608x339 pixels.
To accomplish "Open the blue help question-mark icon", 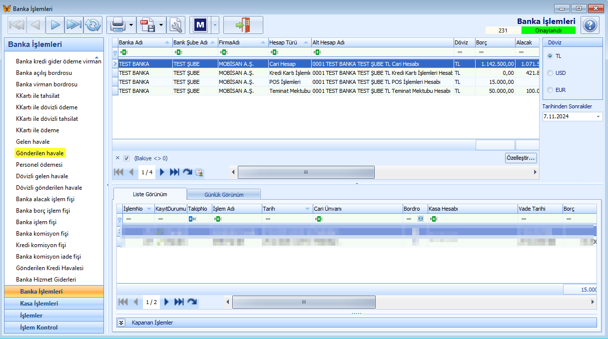I will coord(590,25).
